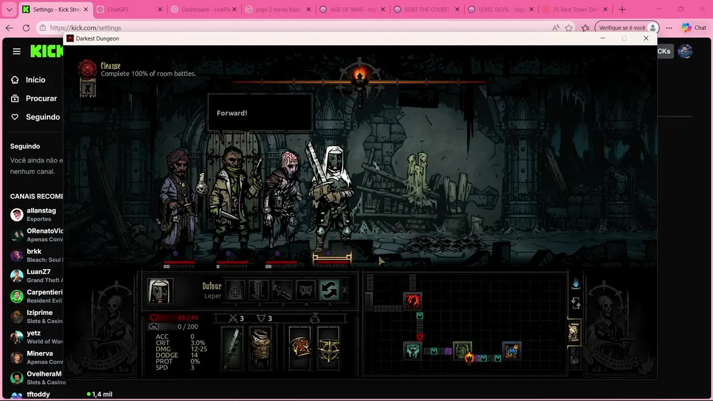Click the Dufour hero name

[x=212, y=286]
